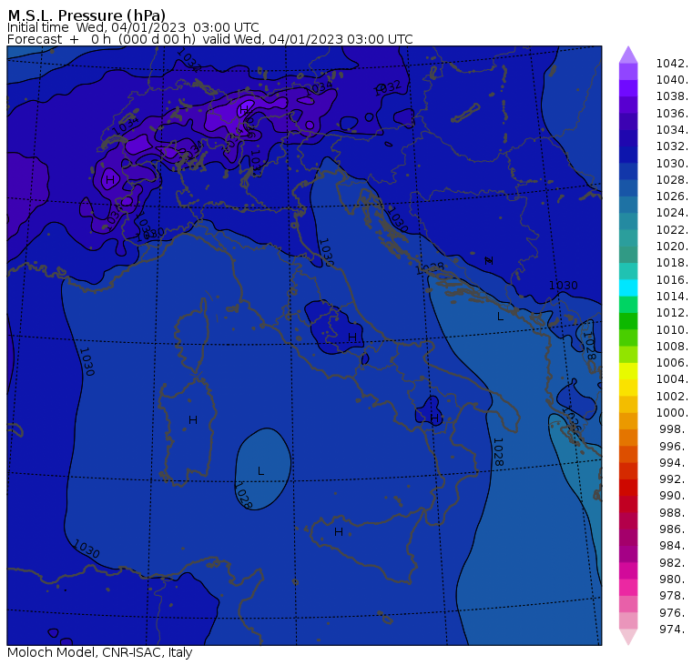The width and height of the screenshot is (692, 665).
Task: Select the H marker over Sicily
Action: click(339, 532)
